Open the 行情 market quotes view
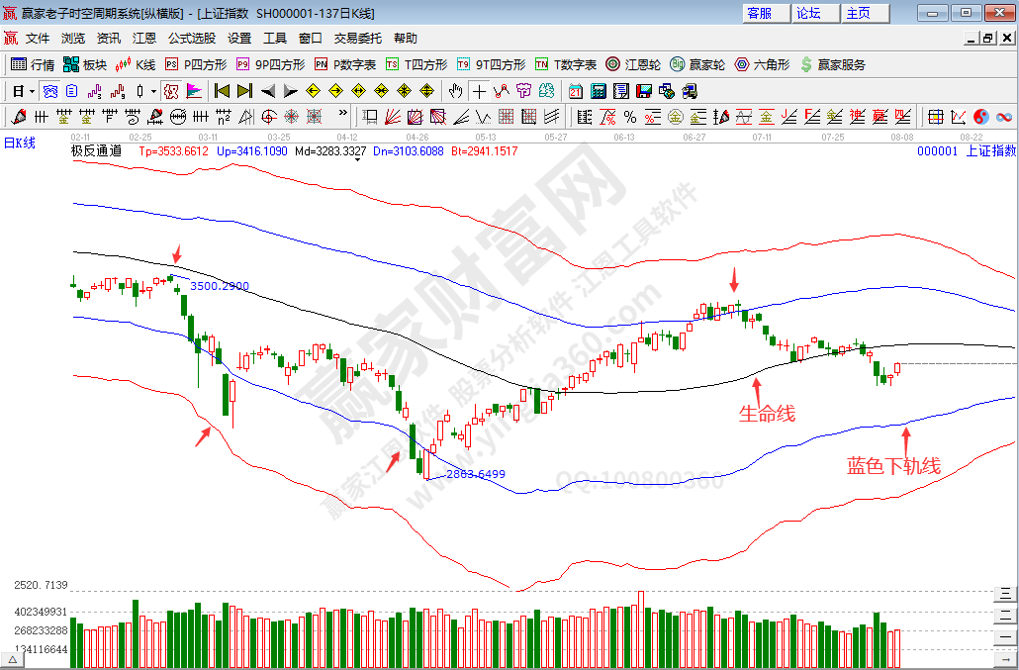 [32, 64]
